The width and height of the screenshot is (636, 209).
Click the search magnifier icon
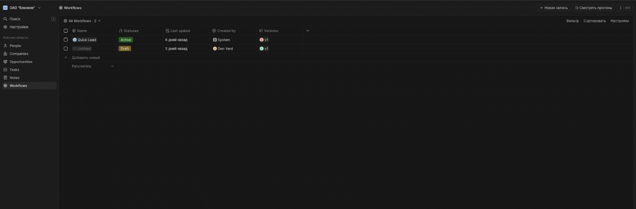[x=5, y=19]
